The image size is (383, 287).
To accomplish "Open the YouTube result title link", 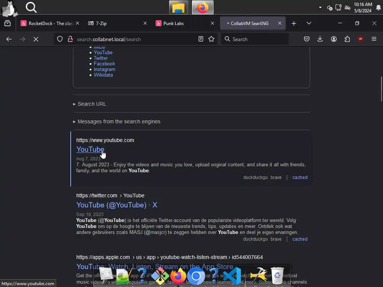I will click(90, 149).
